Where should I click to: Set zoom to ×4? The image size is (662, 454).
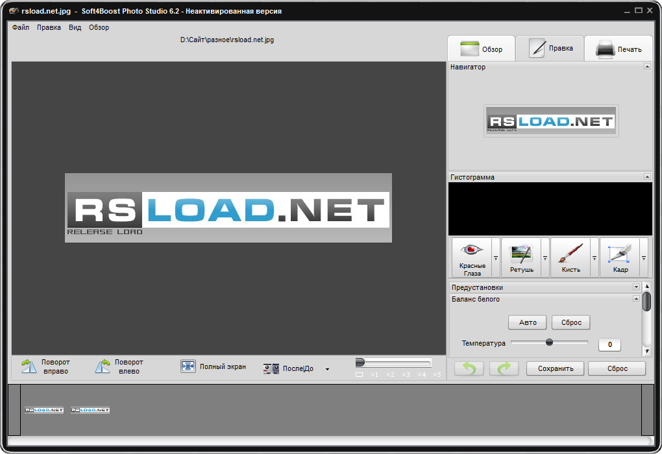coord(421,375)
